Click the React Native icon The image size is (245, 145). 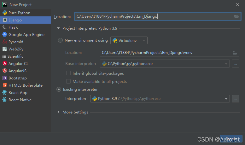pos(5,100)
